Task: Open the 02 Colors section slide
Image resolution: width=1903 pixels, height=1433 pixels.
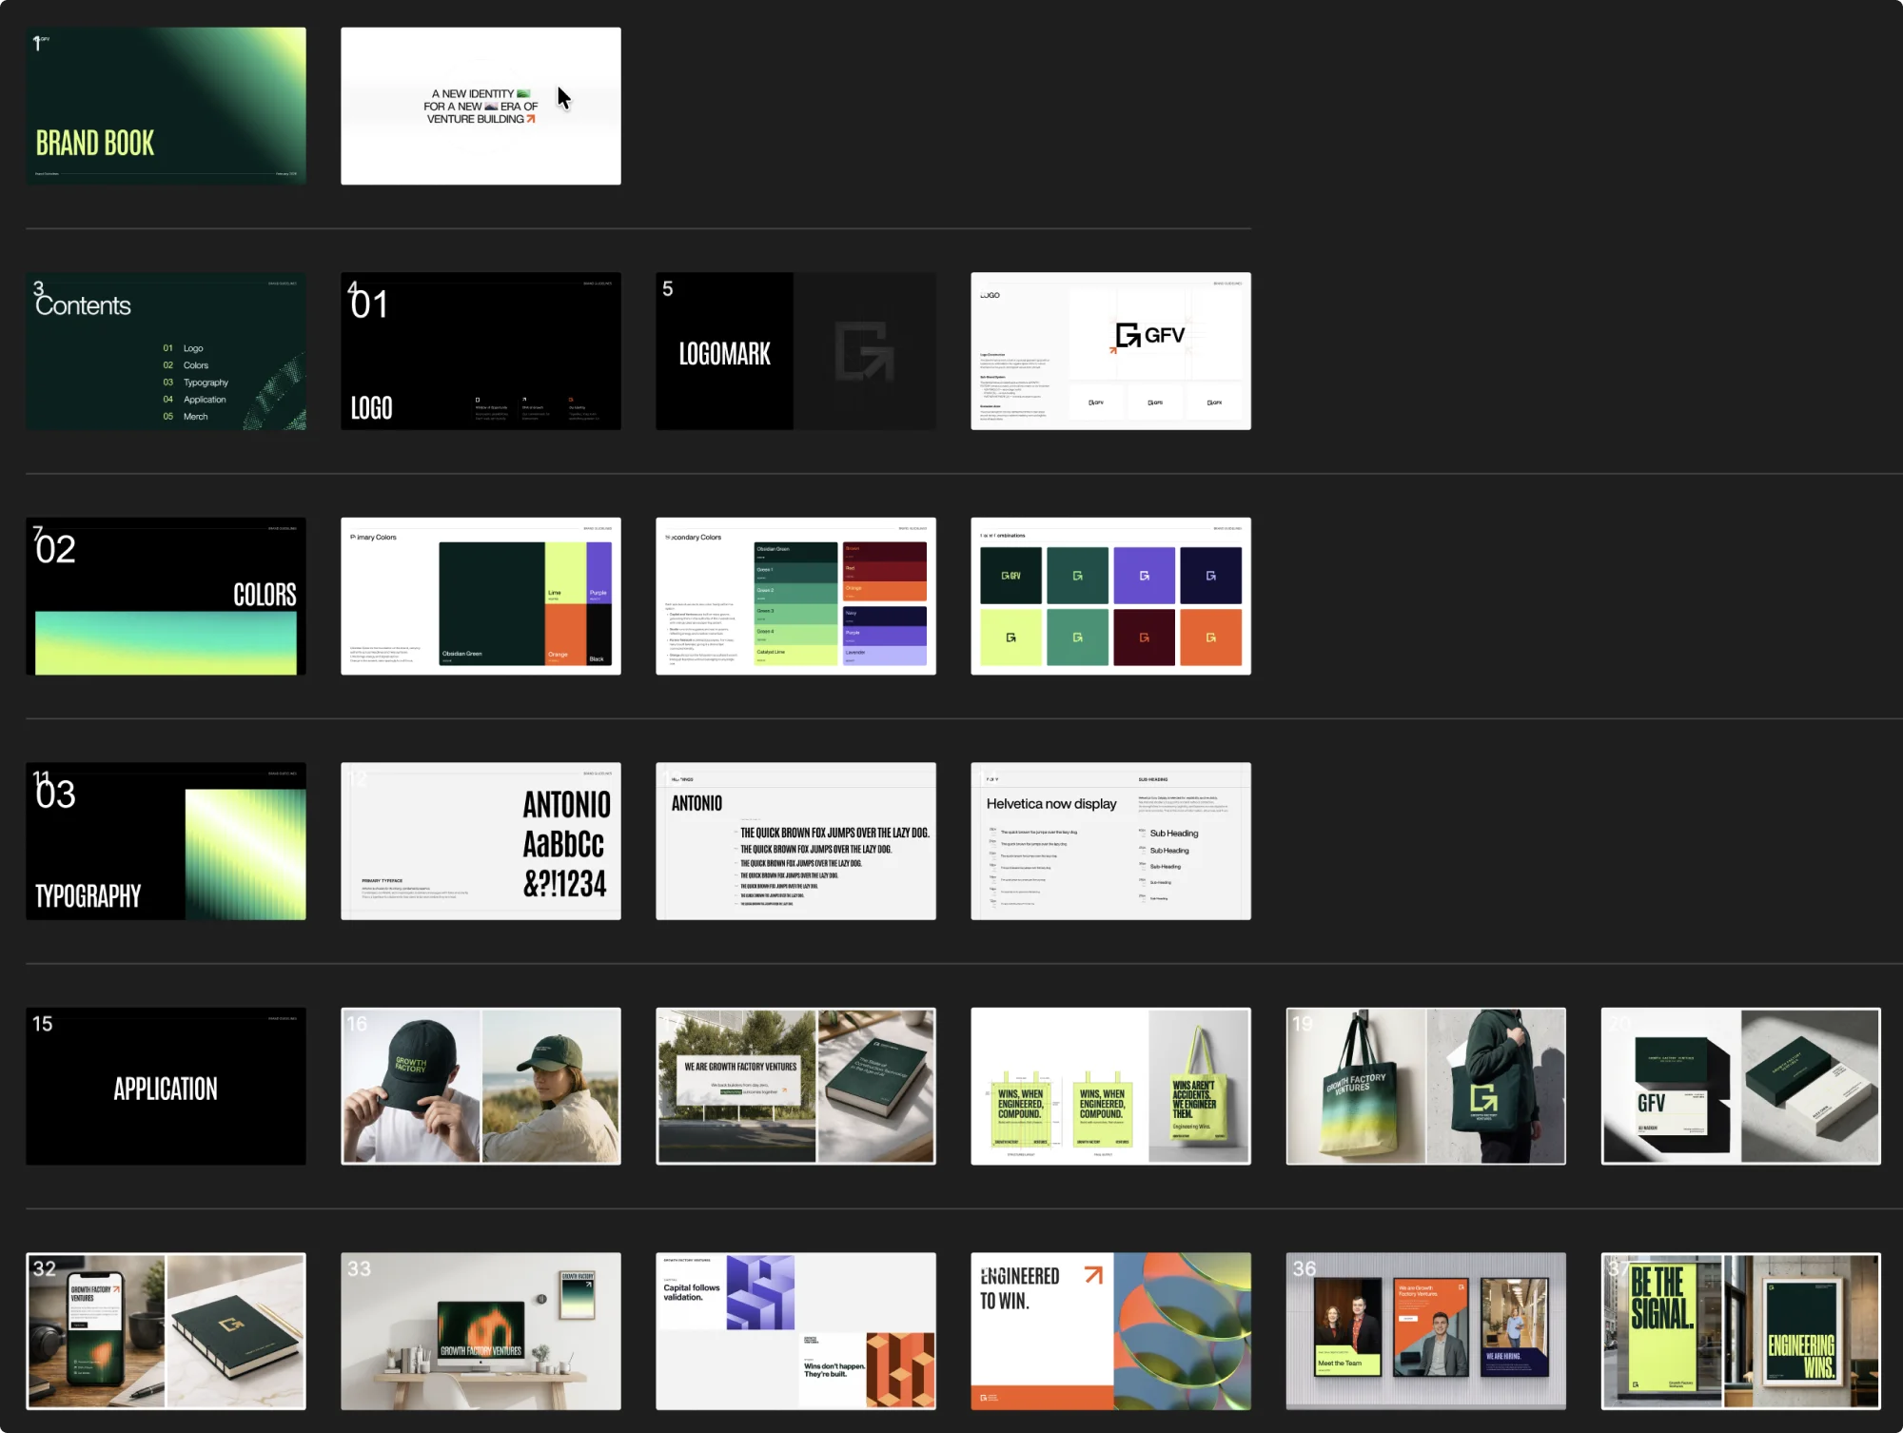Action: [166, 597]
